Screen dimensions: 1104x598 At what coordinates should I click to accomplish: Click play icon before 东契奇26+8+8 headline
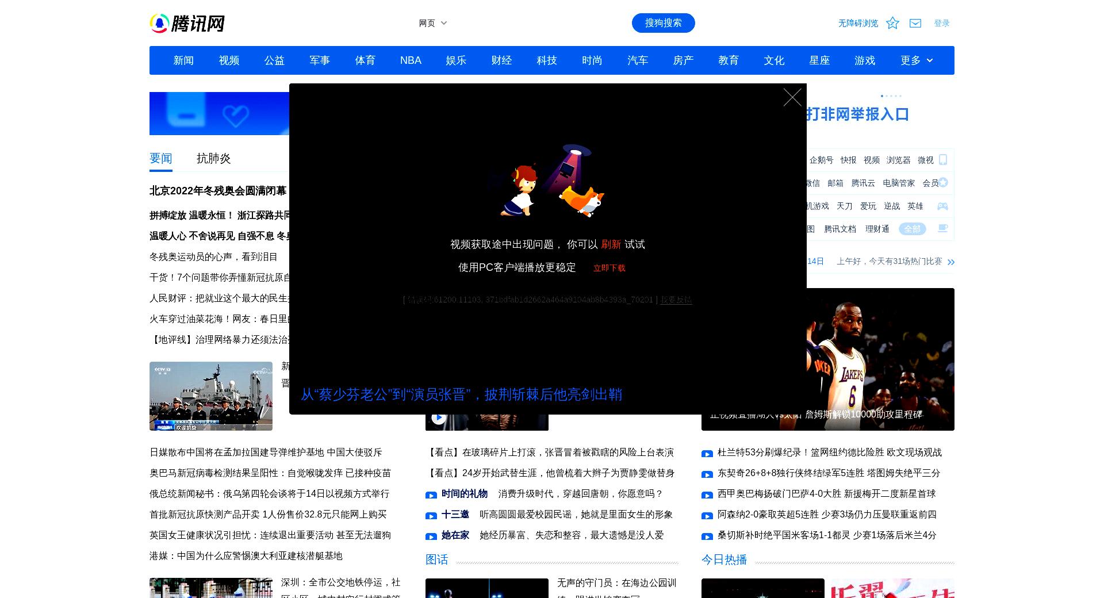coord(707,474)
